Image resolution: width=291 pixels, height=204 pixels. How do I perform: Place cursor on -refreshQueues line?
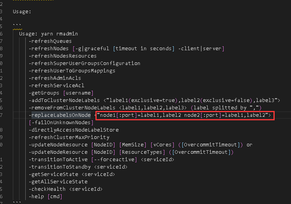[x=50, y=41]
